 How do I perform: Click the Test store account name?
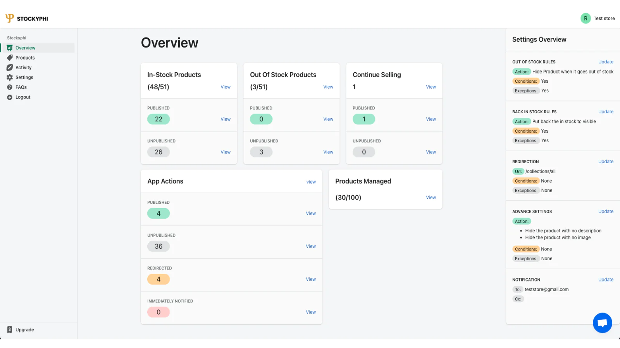(604, 18)
